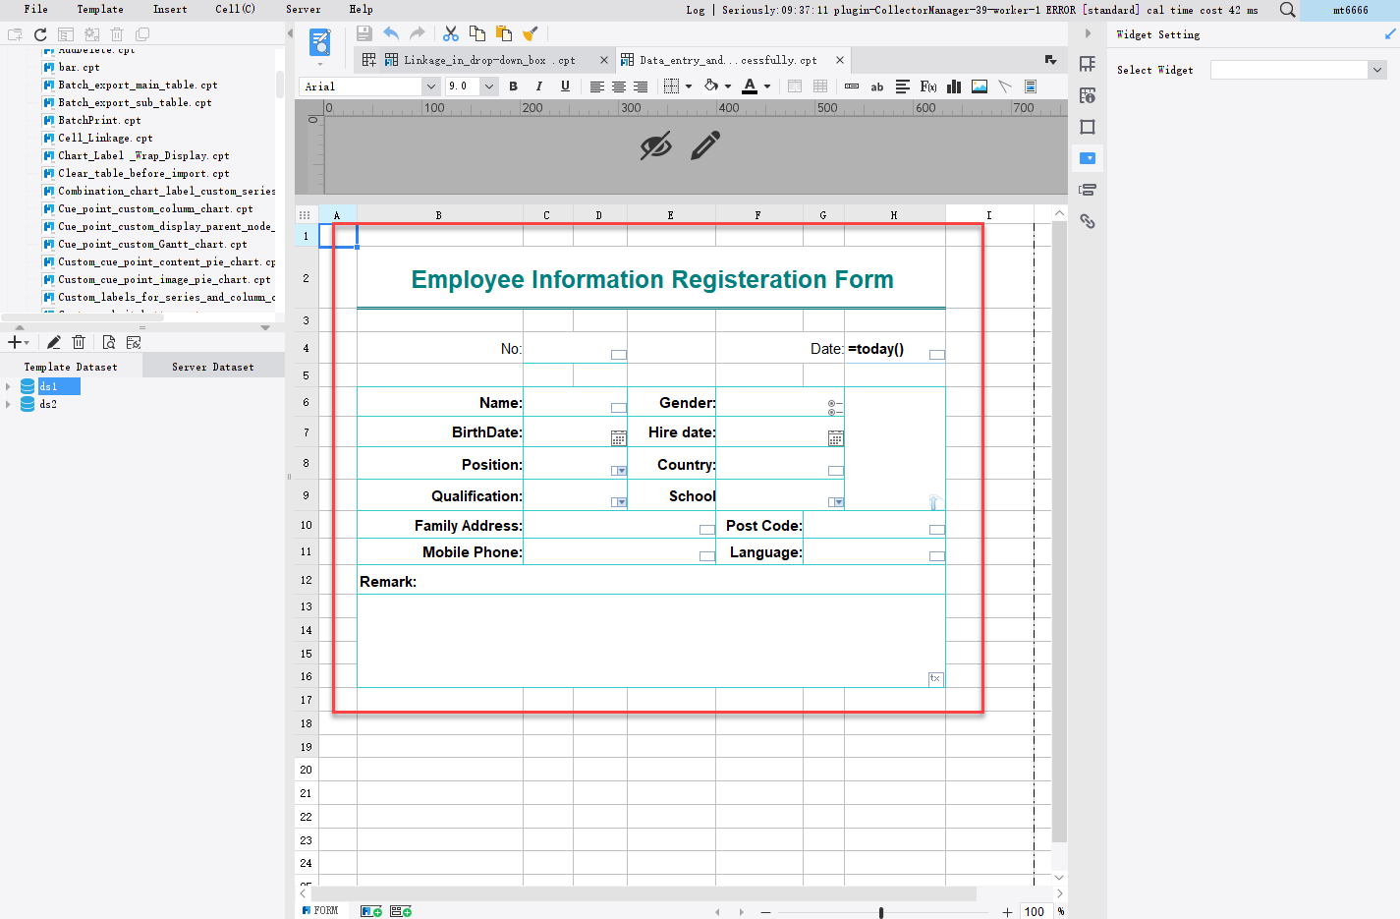The image size is (1400, 919).
Task: Delete the selected dataset with trash icon
Action: [x=79, y=342]
